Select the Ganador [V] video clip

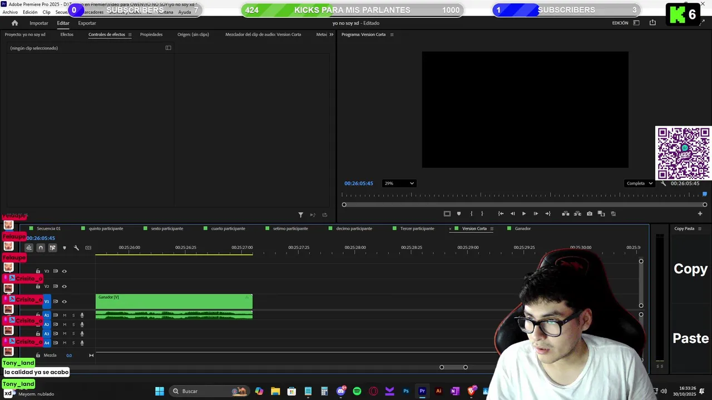(174, 302)
